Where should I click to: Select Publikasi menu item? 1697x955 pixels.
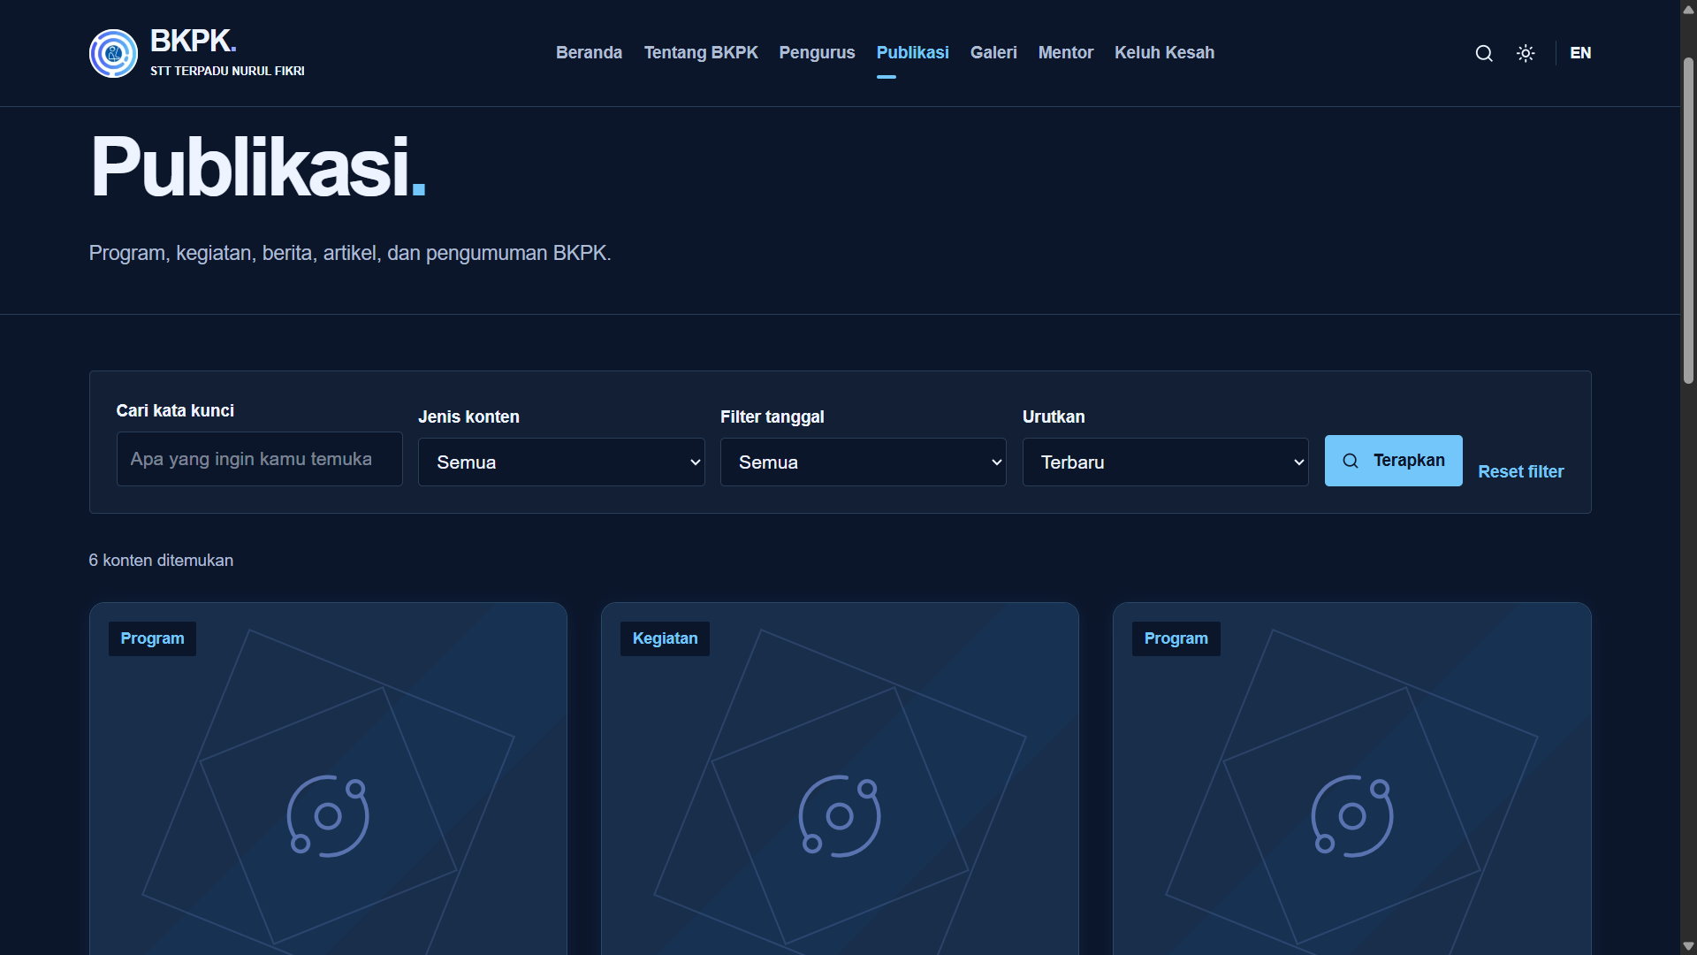pyautogui.click(x=912, y=53)
